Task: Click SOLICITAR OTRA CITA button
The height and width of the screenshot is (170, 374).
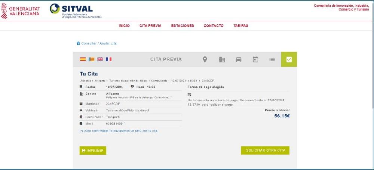Action: (x=265, y=150)
